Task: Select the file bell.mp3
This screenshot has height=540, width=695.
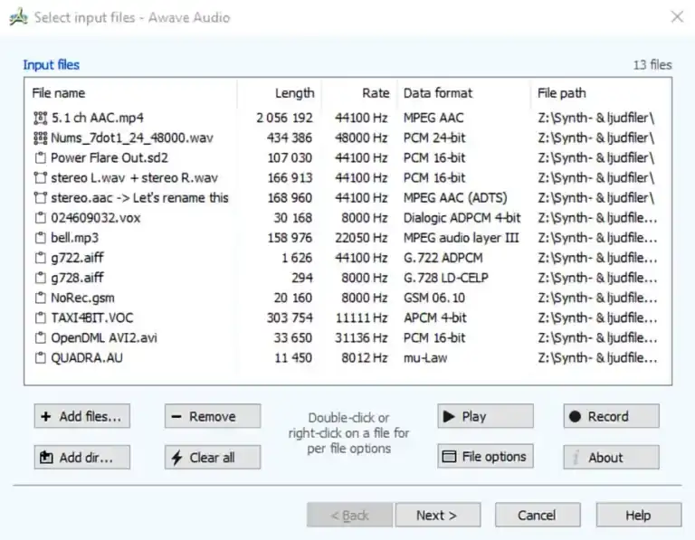Action: [75, 238]
